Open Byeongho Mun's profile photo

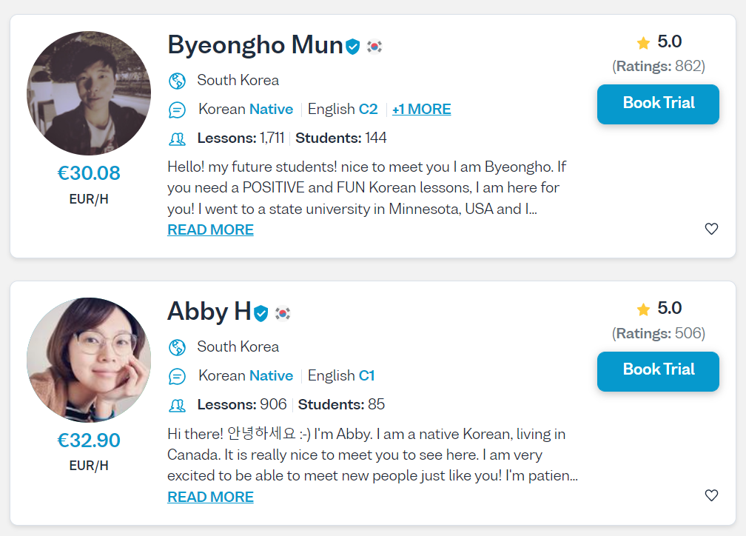click(x=89, y=93)
